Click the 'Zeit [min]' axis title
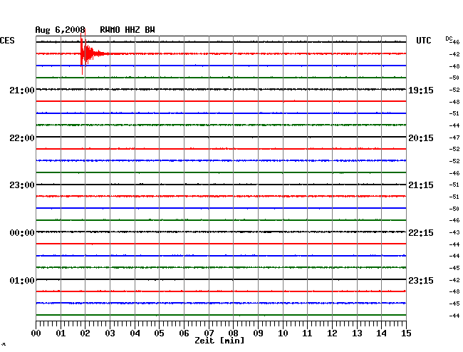 (219, 341)
